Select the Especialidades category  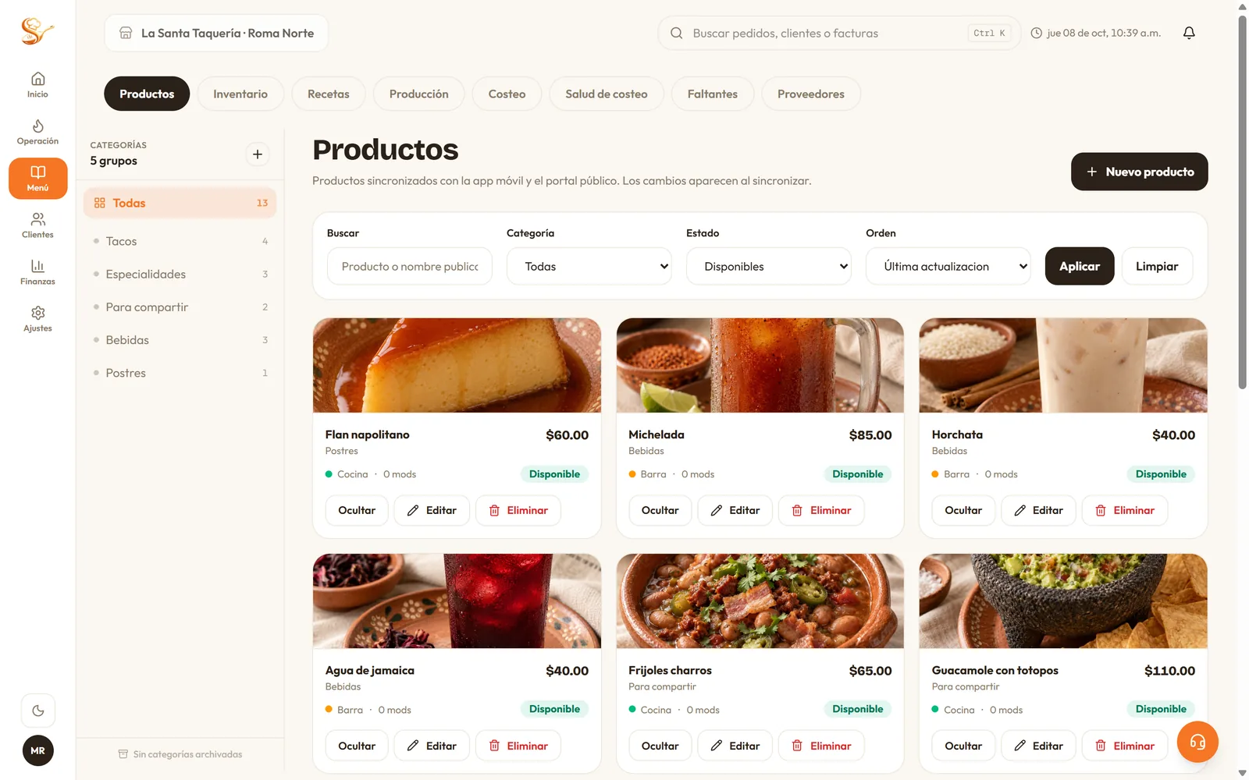[x=180, y=274]
